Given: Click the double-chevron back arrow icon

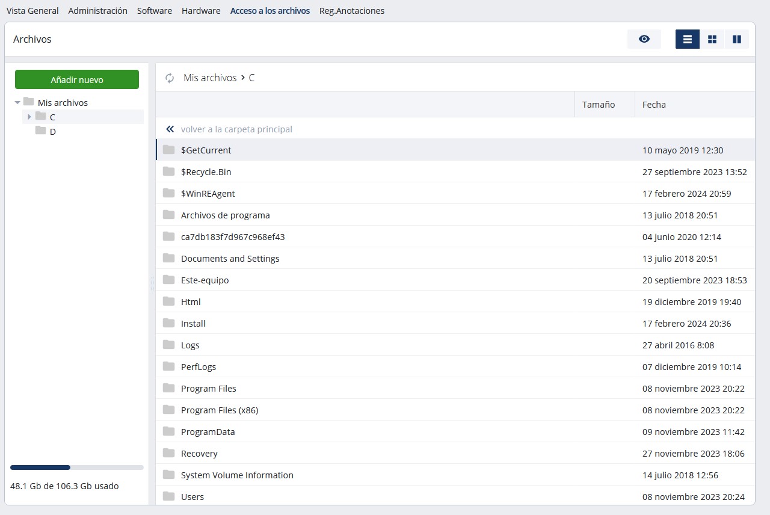Looking at the screenshot, I should click(170, 129).
